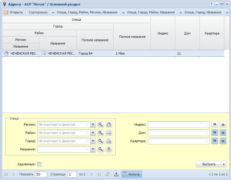Viewport: 231px width, 180px height.
Task: Open the Район filter dropdown arrow
Action: (93, 133)
